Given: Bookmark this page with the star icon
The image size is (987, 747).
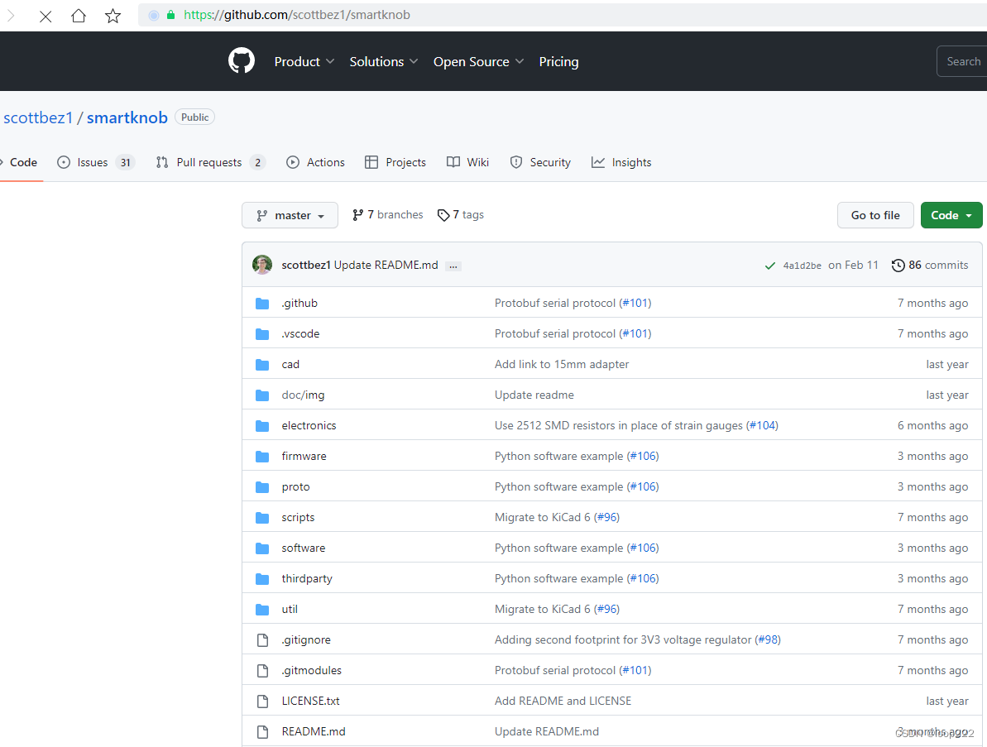Looking at the screenshot, I should coord(113,16).
